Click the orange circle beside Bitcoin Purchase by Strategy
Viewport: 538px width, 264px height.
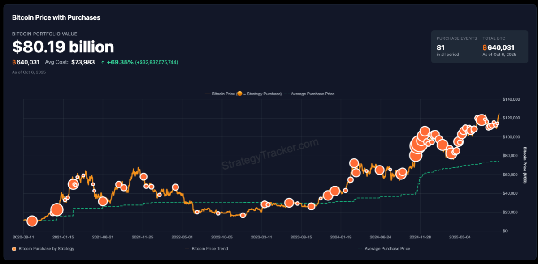[x=14, y=249]
